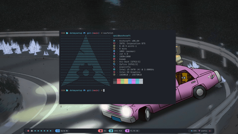The image size is (238, 134).
Task: Click the 1093 (pacman) package count
Action: 127,51
